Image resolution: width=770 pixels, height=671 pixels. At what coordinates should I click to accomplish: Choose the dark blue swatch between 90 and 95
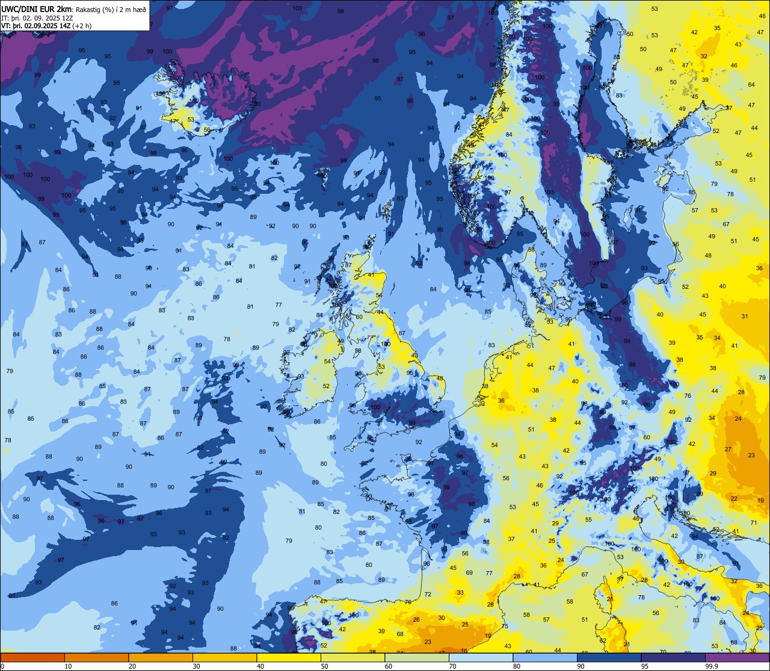click(x=609, y=657)
